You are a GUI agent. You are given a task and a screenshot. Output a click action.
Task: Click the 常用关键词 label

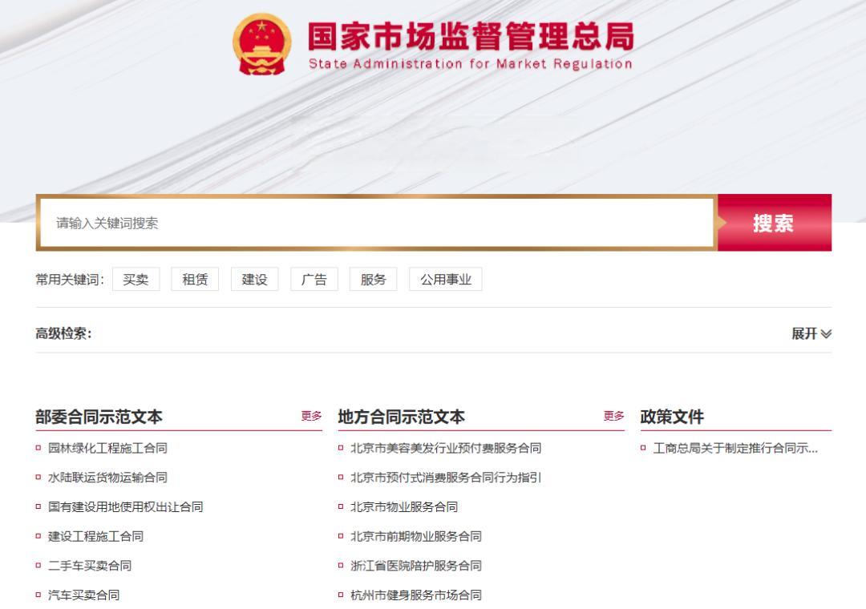70,280
